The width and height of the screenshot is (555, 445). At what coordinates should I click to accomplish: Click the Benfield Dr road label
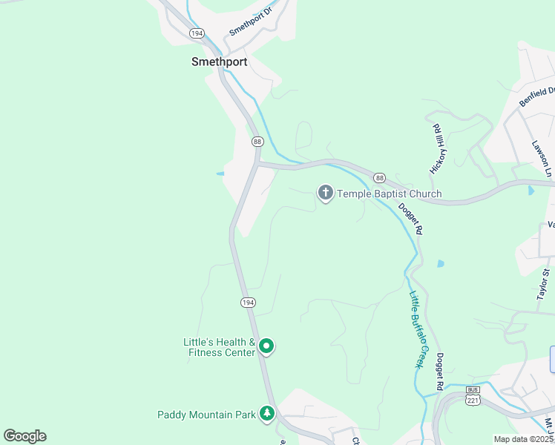pyautogui.click(x=537, y=96)
